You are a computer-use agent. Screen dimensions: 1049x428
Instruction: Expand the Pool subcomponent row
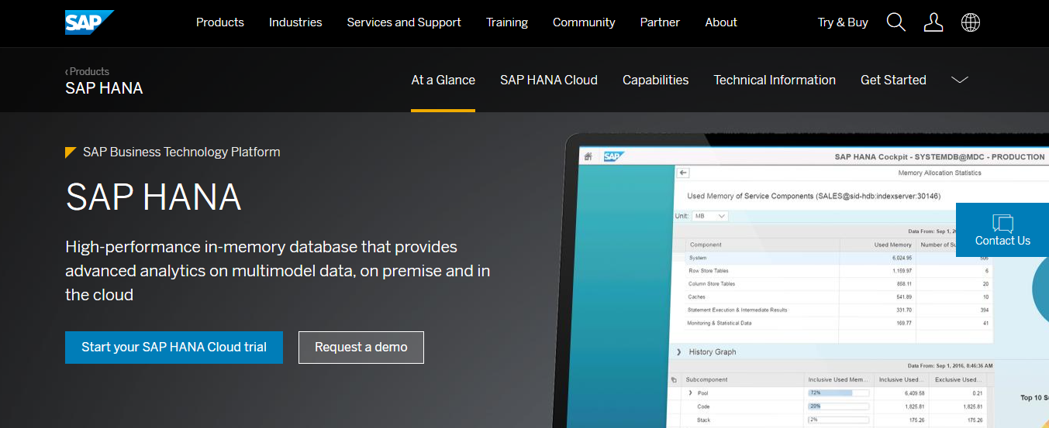pos(690,393)
